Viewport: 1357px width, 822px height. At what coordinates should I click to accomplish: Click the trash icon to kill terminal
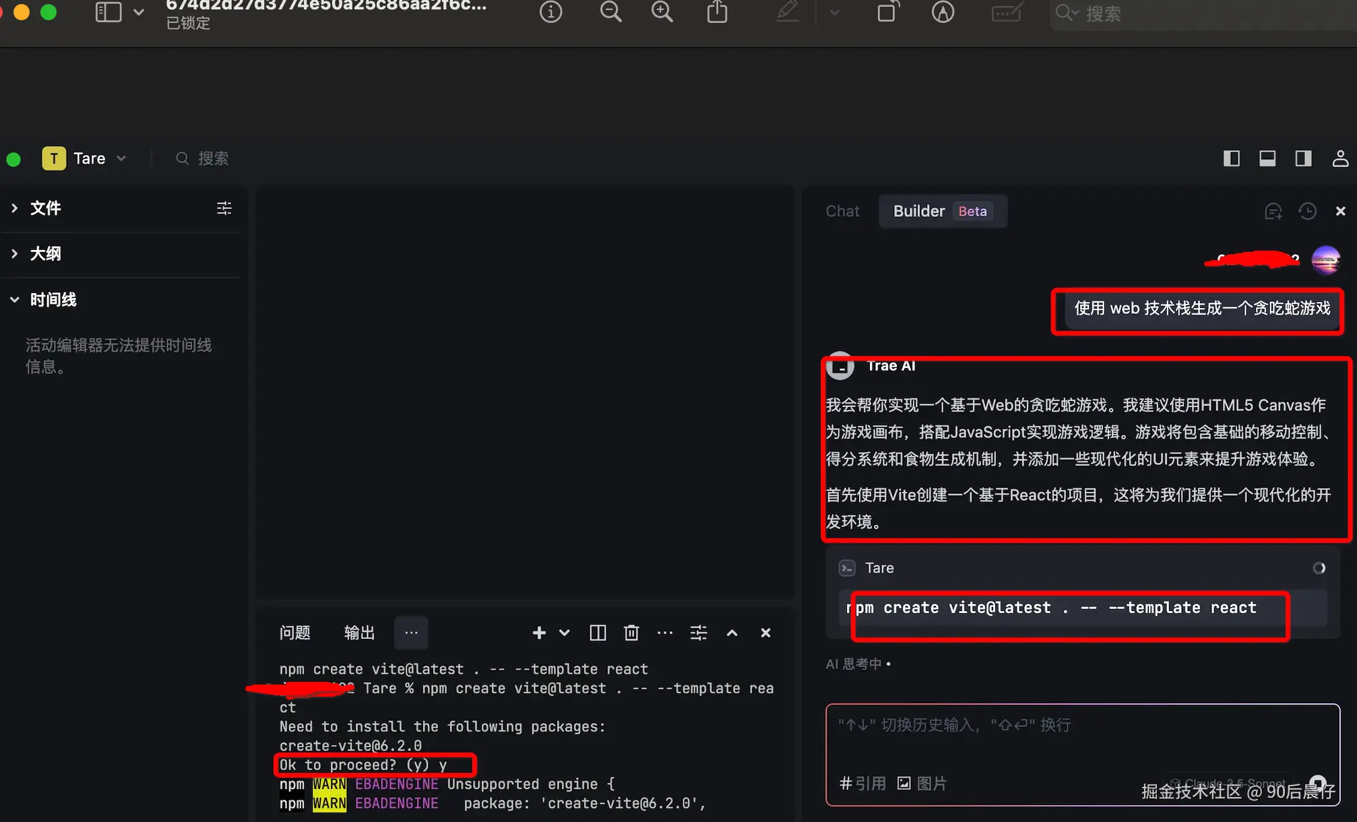click(631, 633)
